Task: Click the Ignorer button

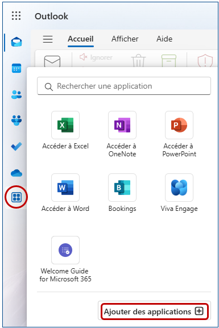Action: click(96, 57)
